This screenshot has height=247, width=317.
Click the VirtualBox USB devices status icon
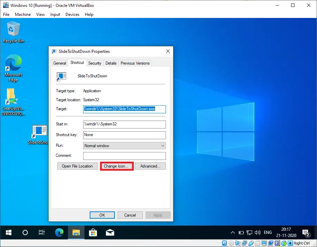251,243
